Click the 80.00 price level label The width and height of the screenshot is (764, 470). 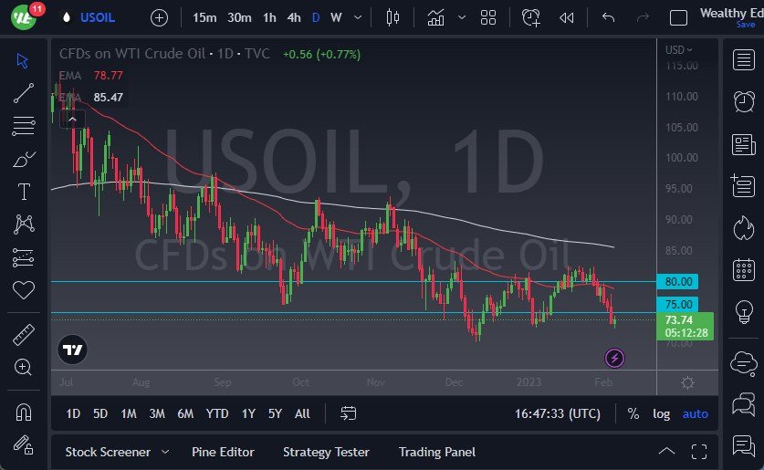pyautogui.click(x=679, y=281)
